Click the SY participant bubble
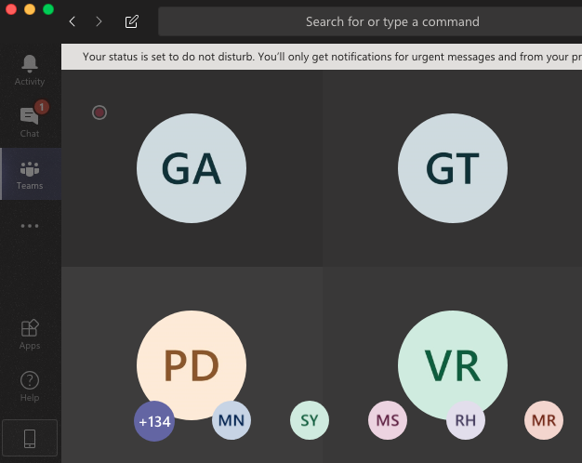Screen dimensions: 582x463 click(x=310, y=421)
